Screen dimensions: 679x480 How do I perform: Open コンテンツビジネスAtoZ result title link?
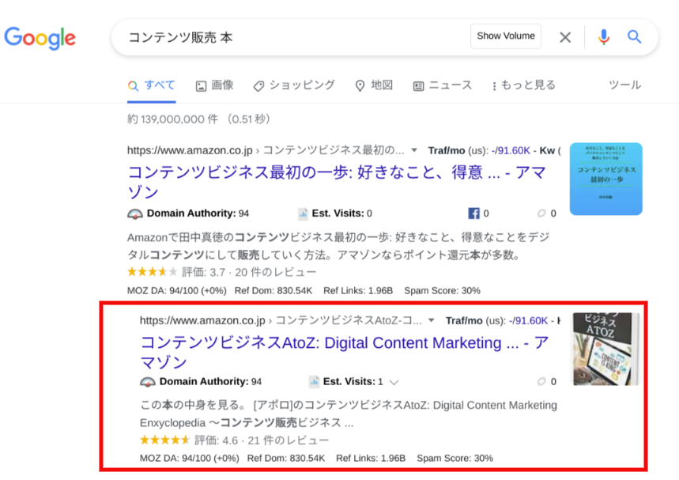coord(345,352)
